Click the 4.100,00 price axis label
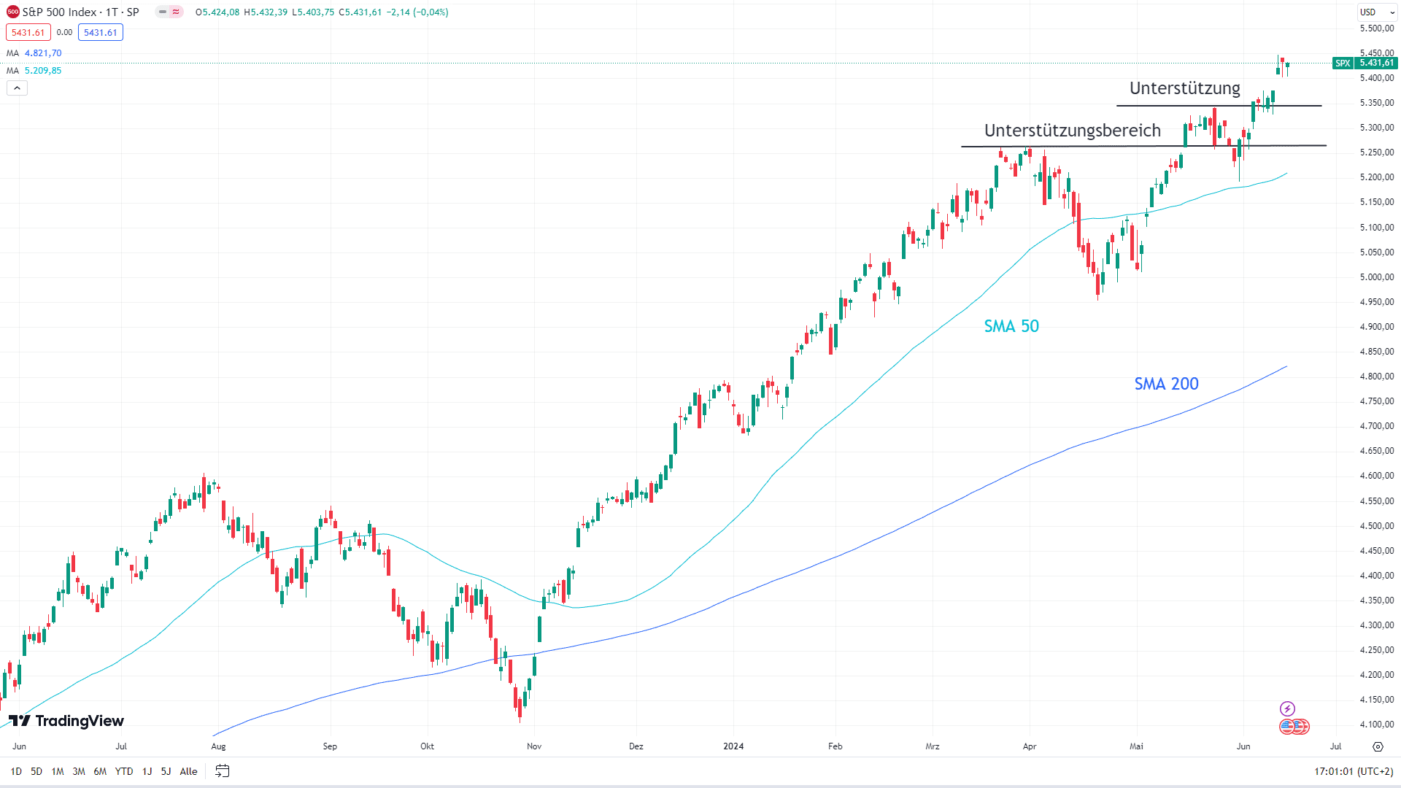Screen dimensions: 1401x788 (1377, 725)
